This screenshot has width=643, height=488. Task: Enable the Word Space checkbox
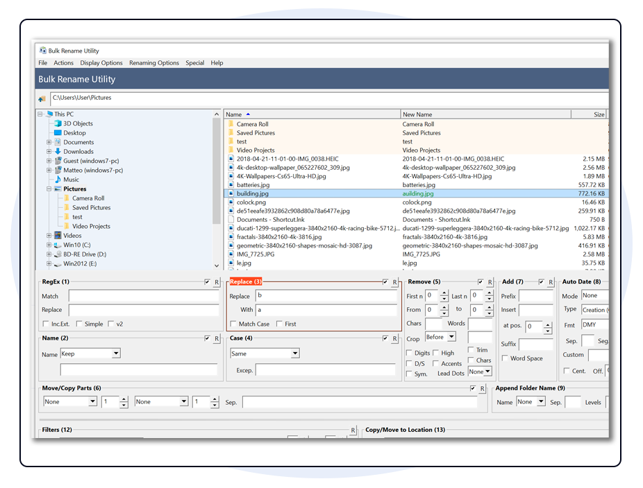pyautogui.click(x=505, y=358)
